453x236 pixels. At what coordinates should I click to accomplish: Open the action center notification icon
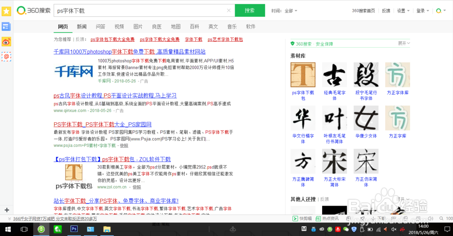(447, 229)
